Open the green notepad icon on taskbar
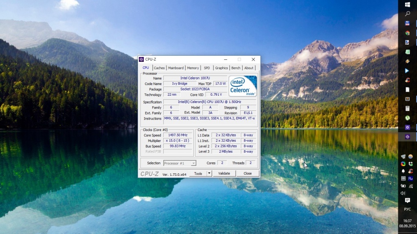 click(x=407, y=52)
